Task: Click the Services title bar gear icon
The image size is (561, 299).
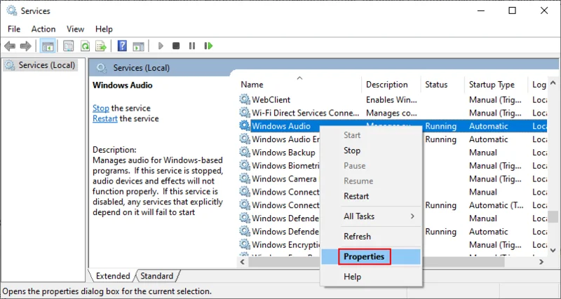Action: pyautogui.click(x=11, y=11)
